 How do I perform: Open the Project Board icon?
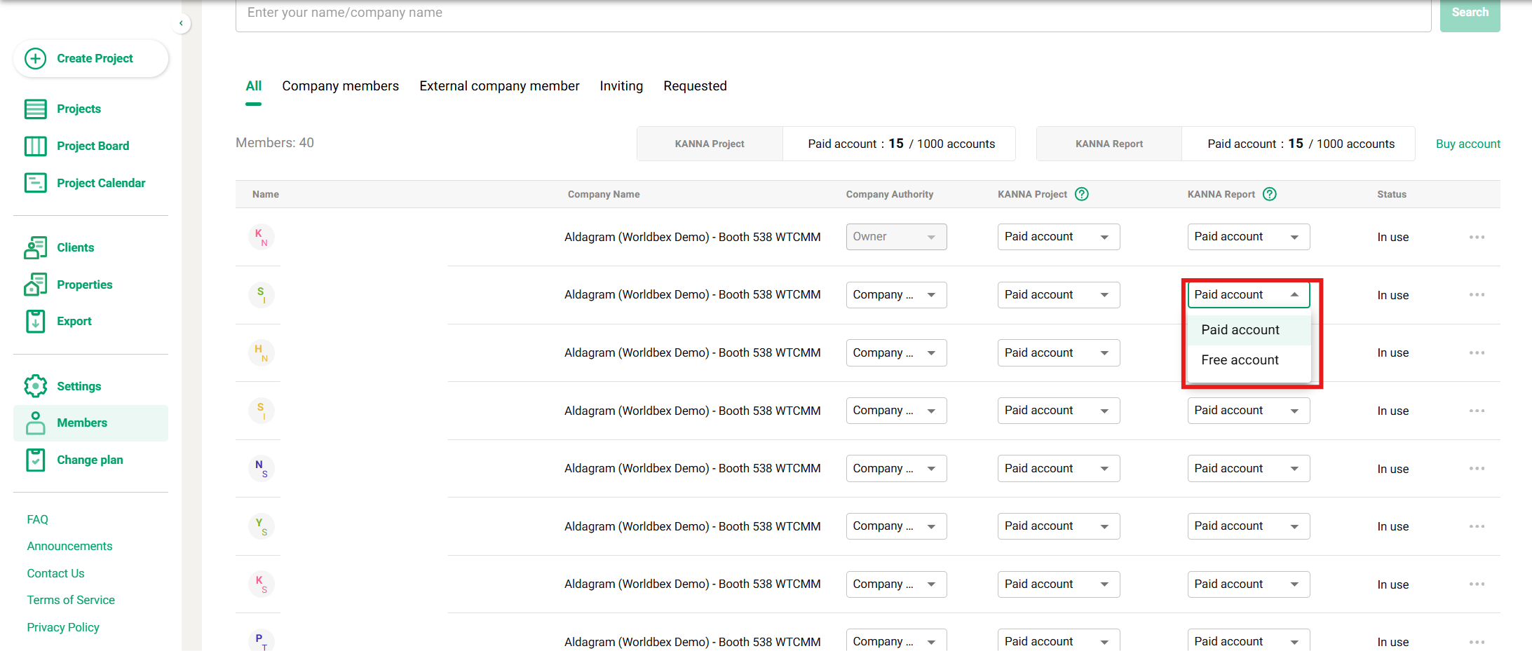[36, 146]
